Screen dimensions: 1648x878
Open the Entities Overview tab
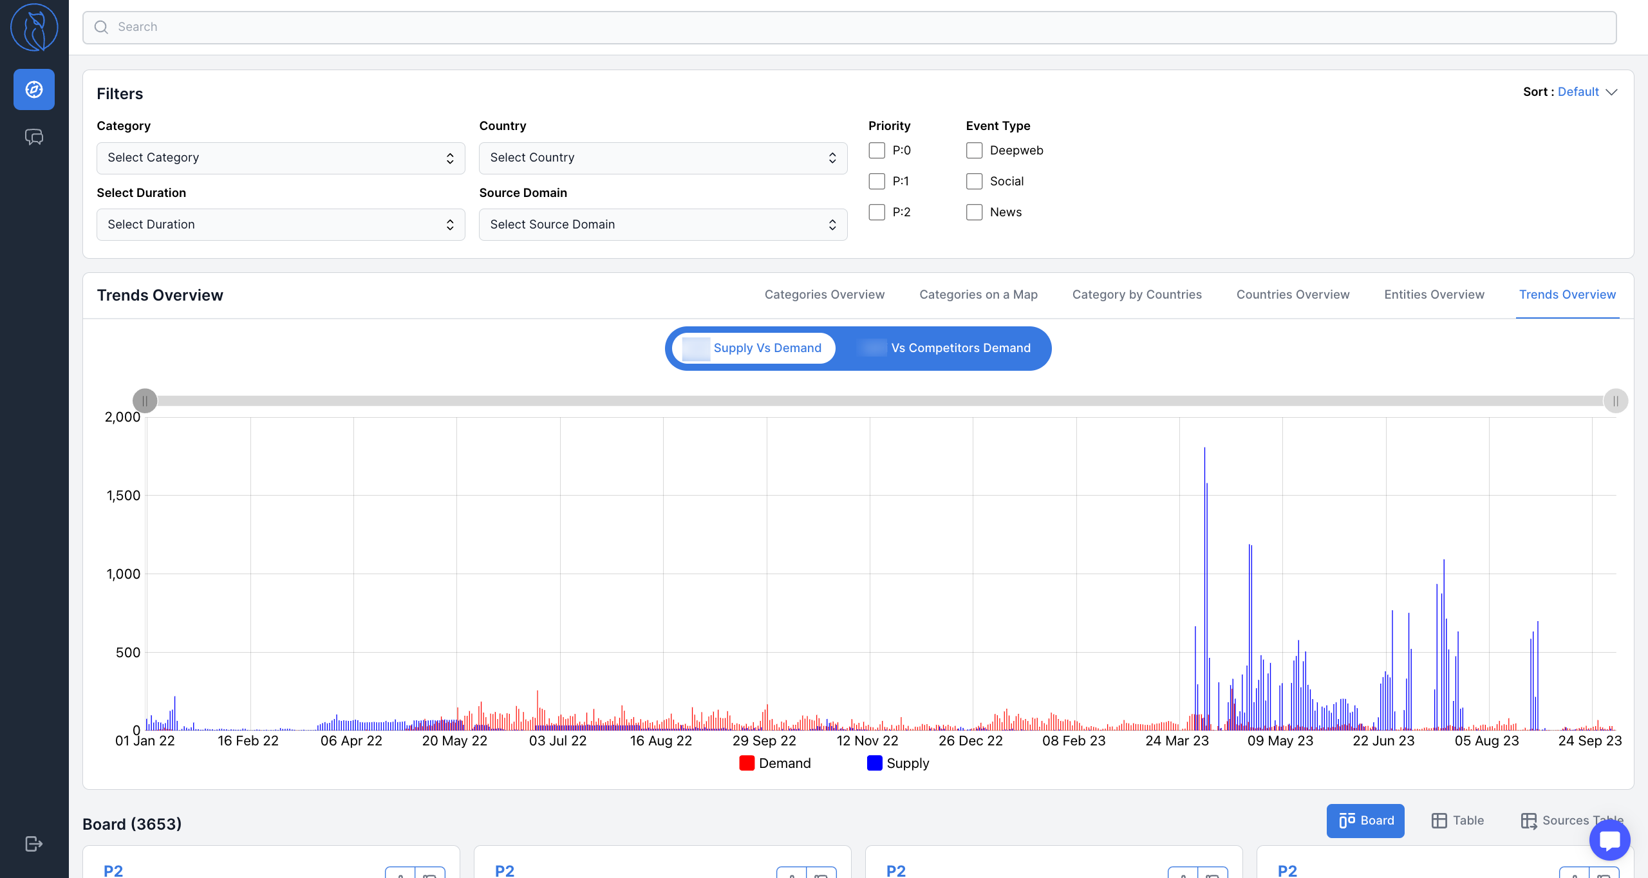pos(1434,295)
